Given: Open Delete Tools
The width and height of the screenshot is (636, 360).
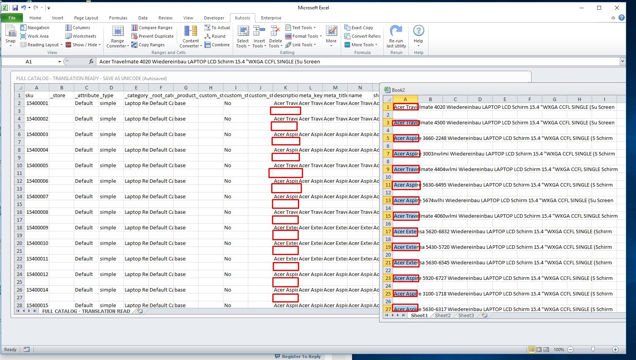Looking at the screenshot, I should tap(275, 37).
